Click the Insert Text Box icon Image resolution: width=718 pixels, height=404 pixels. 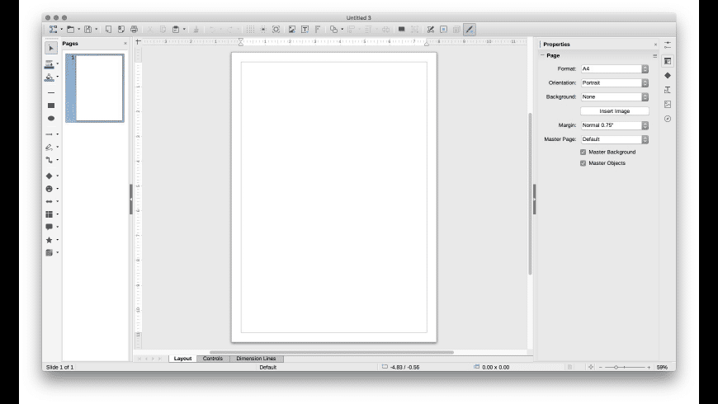[305, 30]
